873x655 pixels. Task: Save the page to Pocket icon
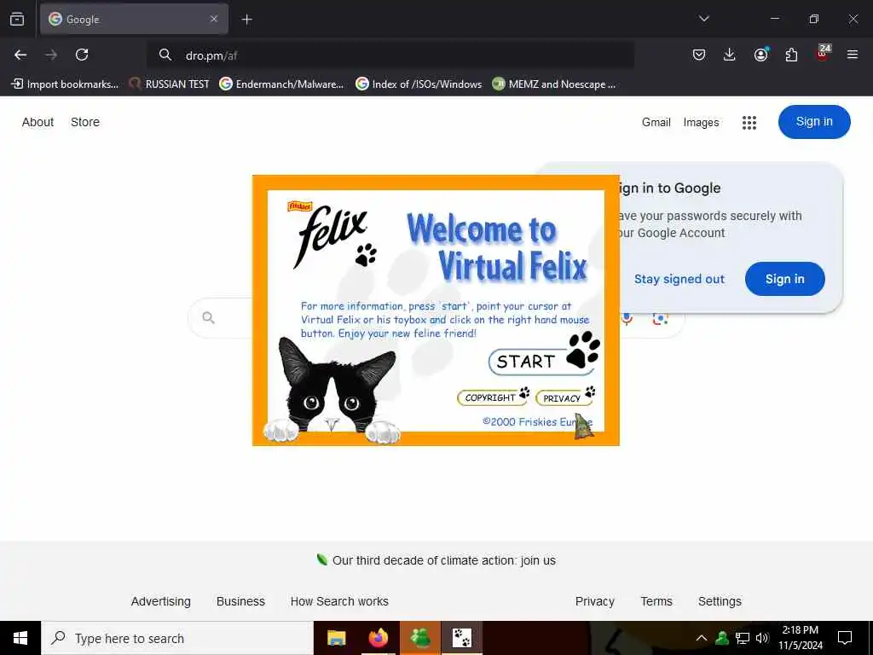pos(699,55)
